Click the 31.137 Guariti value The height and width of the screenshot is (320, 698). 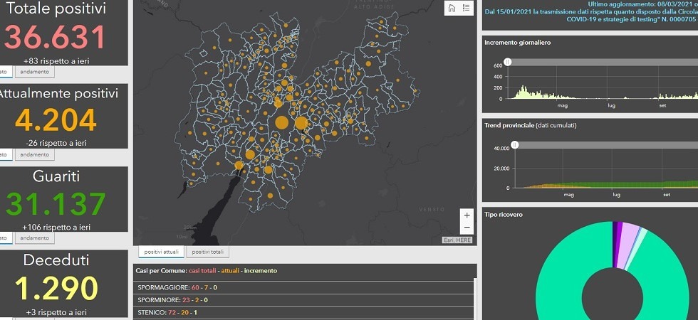(56, 203)
